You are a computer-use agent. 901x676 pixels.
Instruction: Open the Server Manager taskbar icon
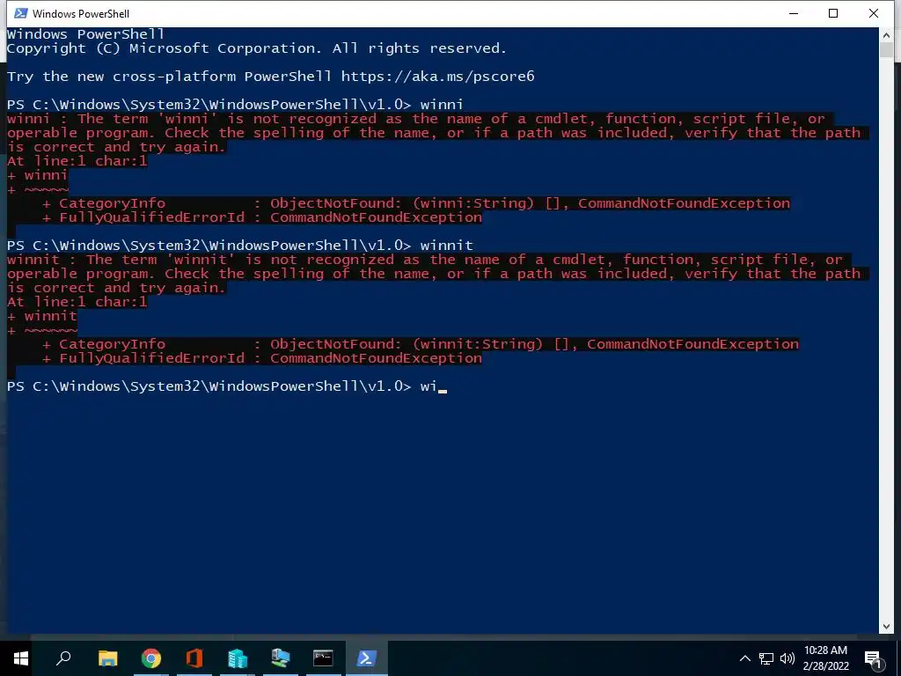[x=238, y=658]
